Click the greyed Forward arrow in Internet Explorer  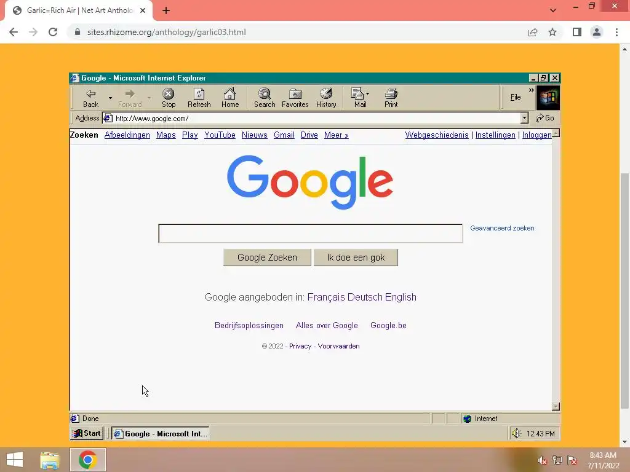point(129,98)
